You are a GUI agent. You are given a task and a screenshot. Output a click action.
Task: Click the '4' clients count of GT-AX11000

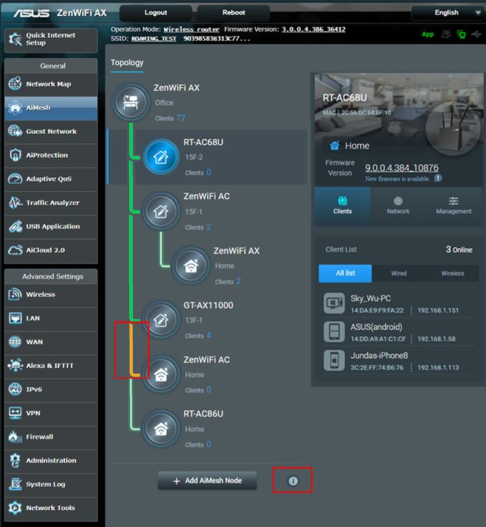pos(209,335)
